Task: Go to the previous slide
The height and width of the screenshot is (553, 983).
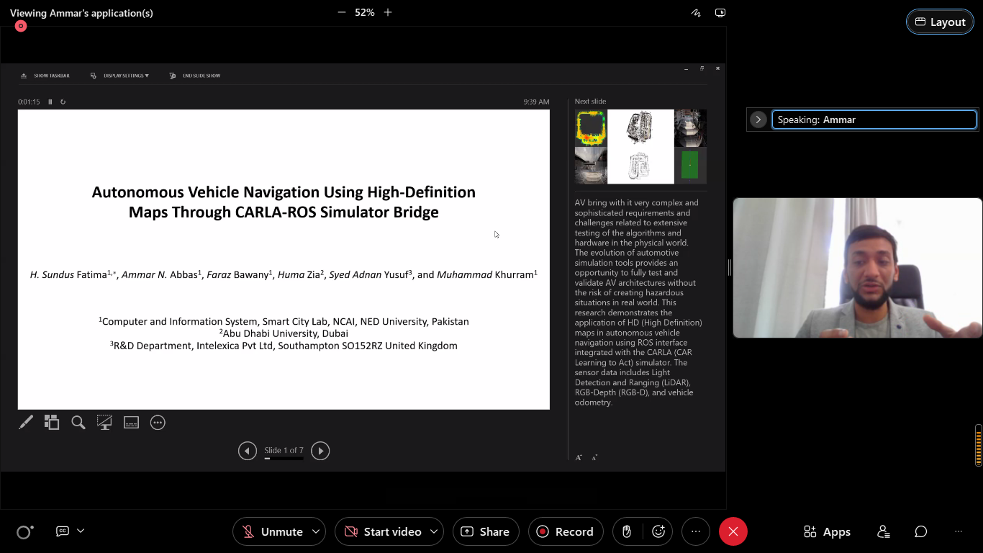Action: coord(248,451)
